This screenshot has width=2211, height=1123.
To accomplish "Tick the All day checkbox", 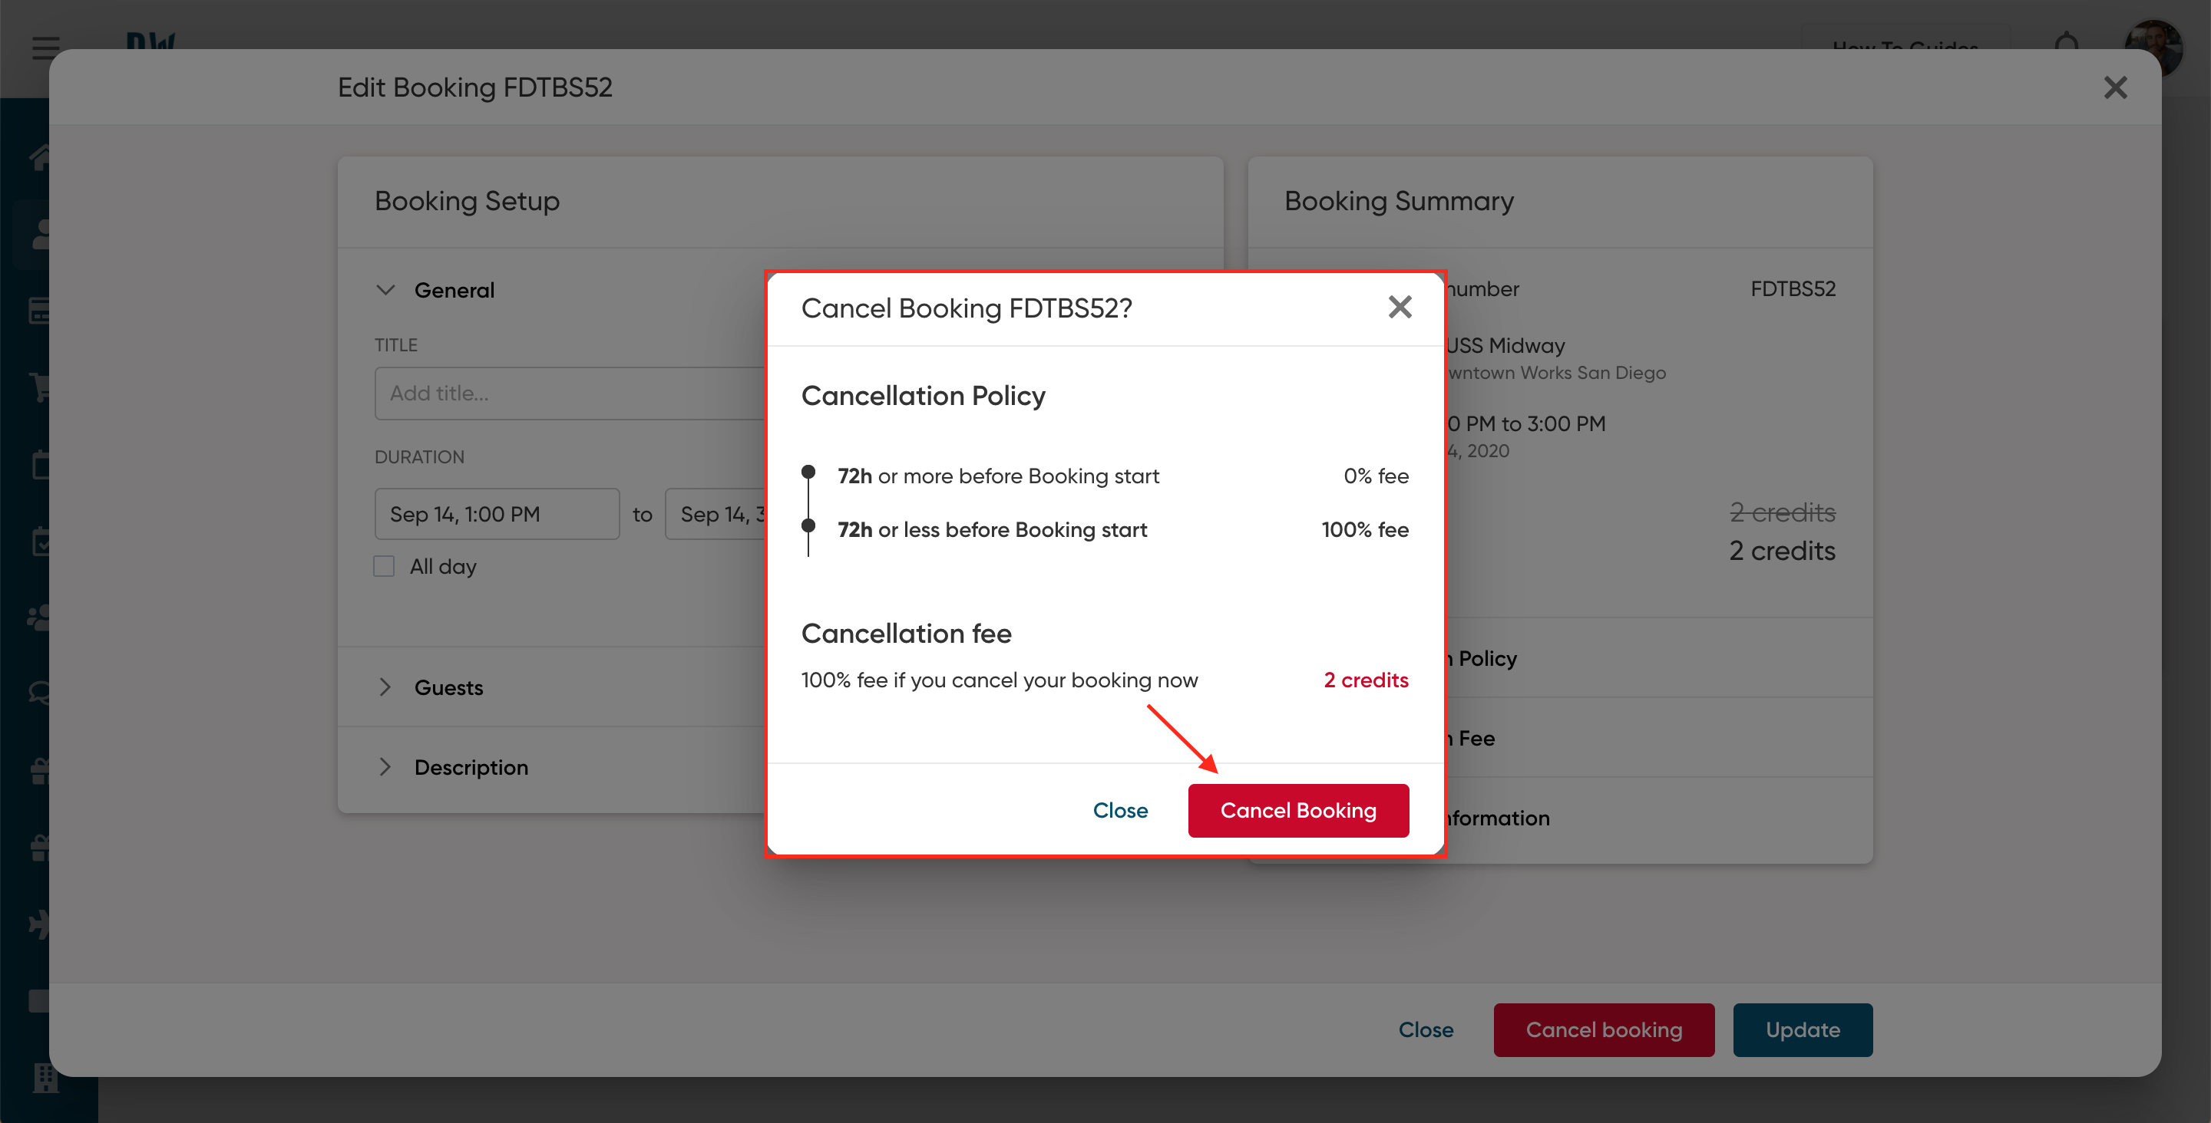I will [x=384, y=566].
